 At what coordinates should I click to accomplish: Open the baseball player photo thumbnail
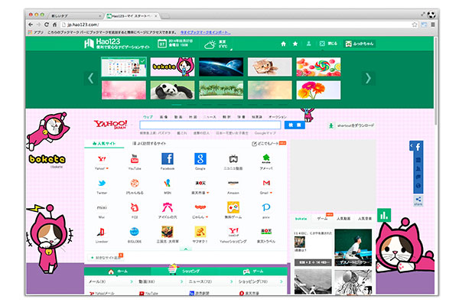coord(353,247)
